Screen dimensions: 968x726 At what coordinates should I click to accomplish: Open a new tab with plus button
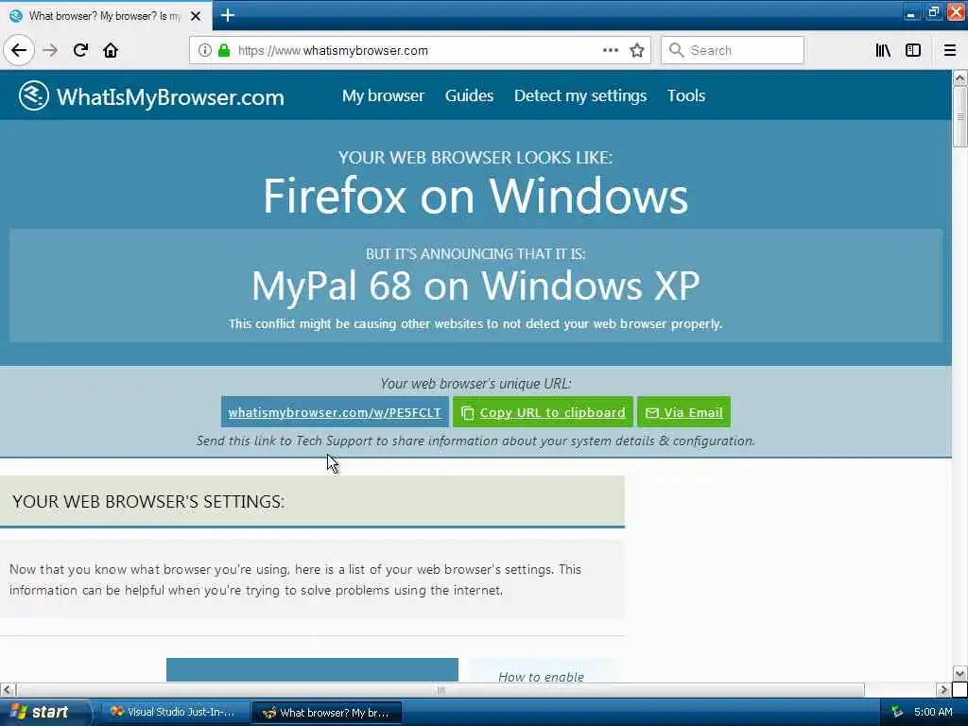click(x=227, y=15)
